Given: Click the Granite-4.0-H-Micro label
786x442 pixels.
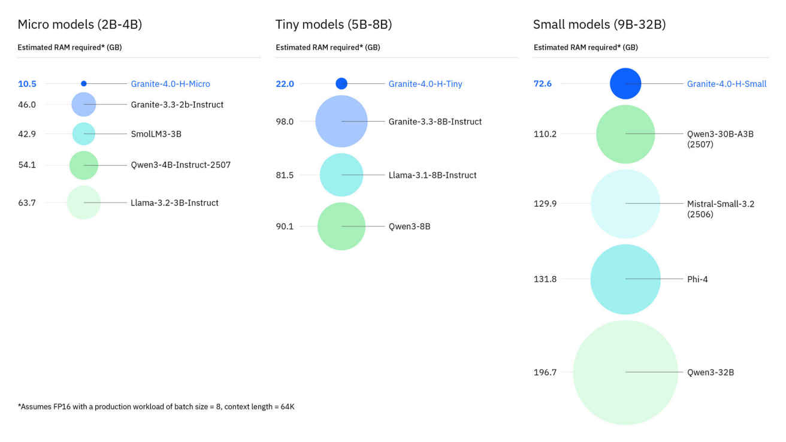Looking at the screenshot, I should (x=170, y=84).
